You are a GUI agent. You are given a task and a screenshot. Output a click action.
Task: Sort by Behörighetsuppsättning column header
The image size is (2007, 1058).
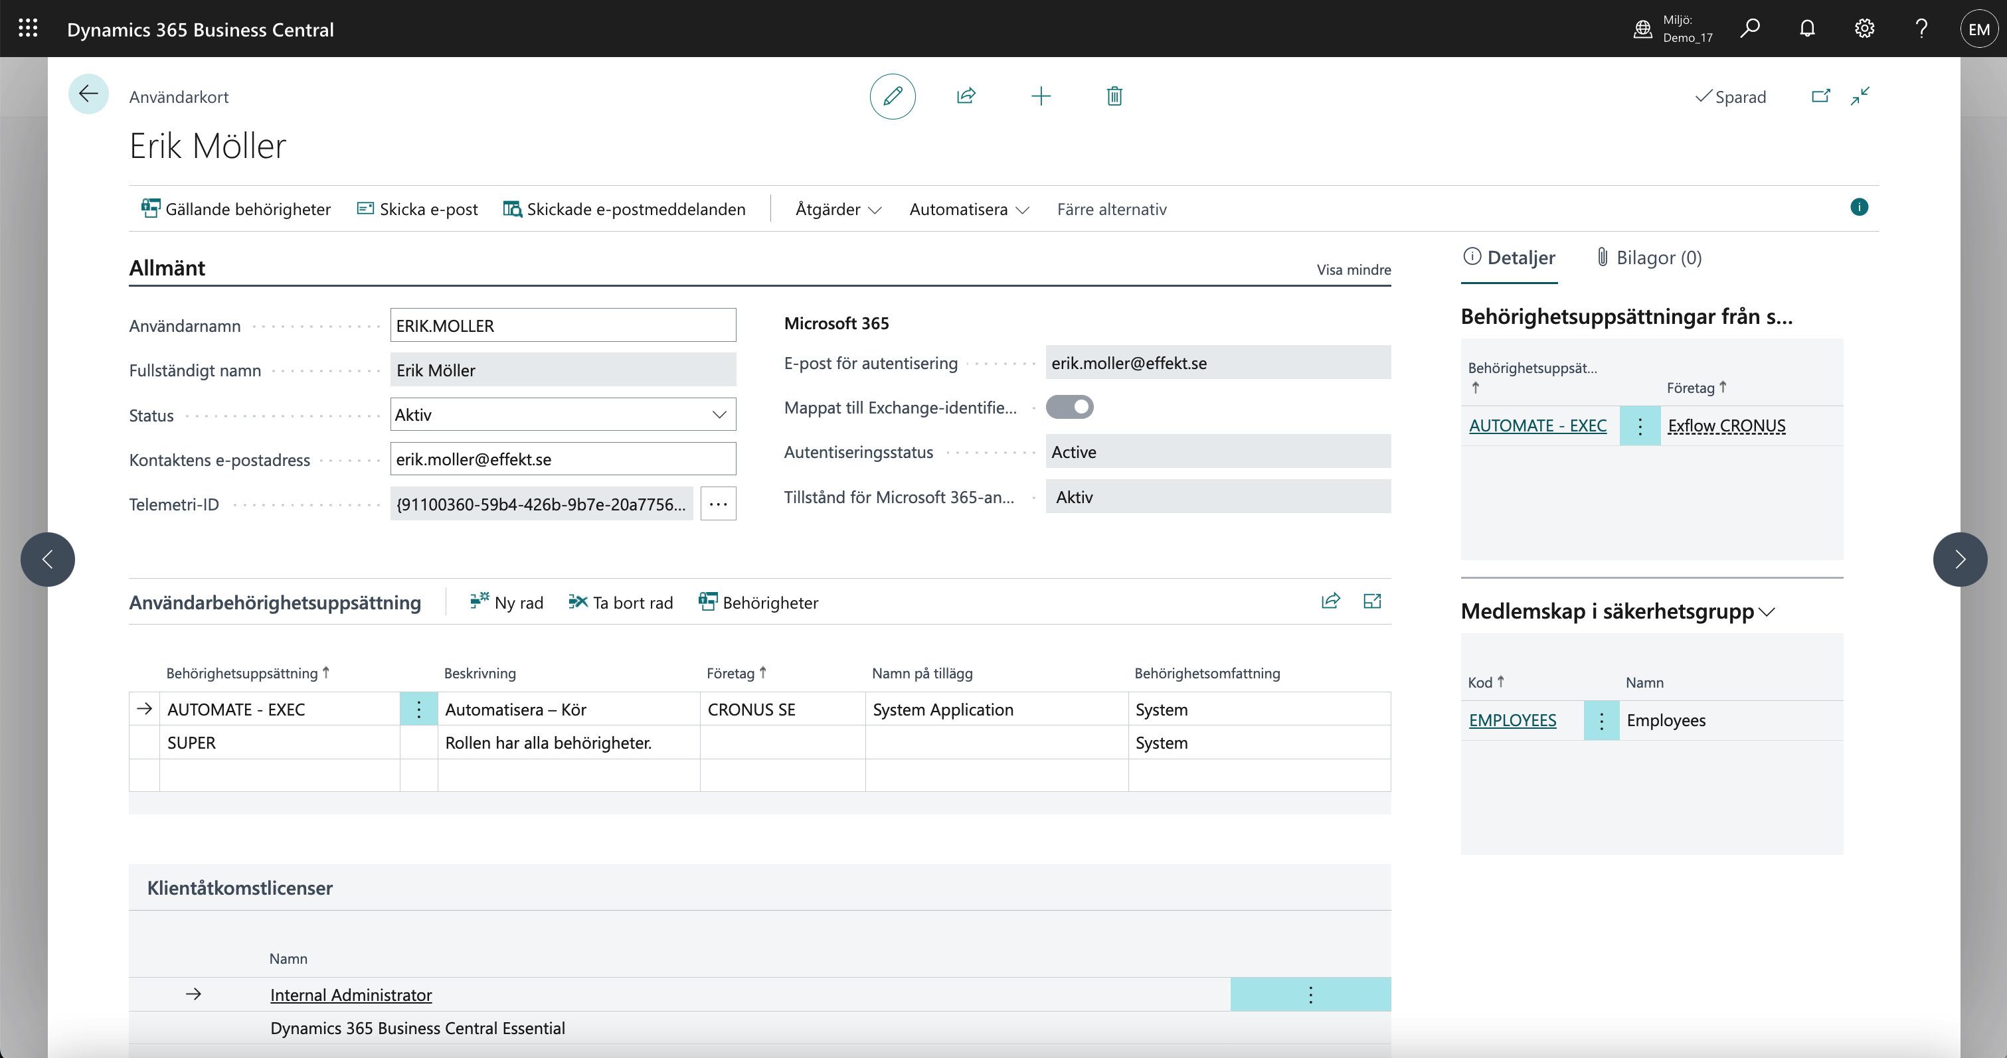248,672
